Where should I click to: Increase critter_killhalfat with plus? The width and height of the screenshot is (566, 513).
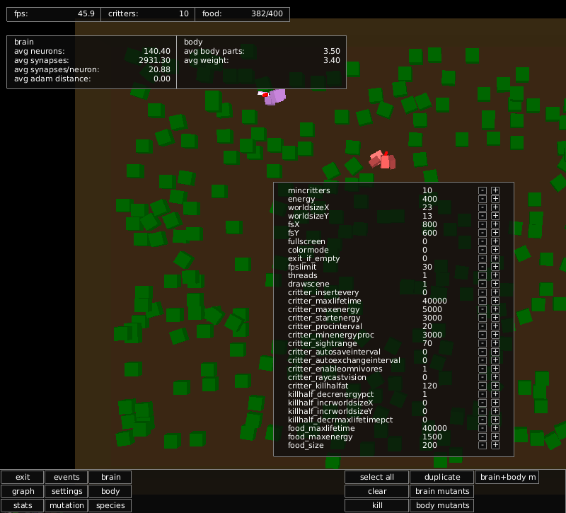495,386
